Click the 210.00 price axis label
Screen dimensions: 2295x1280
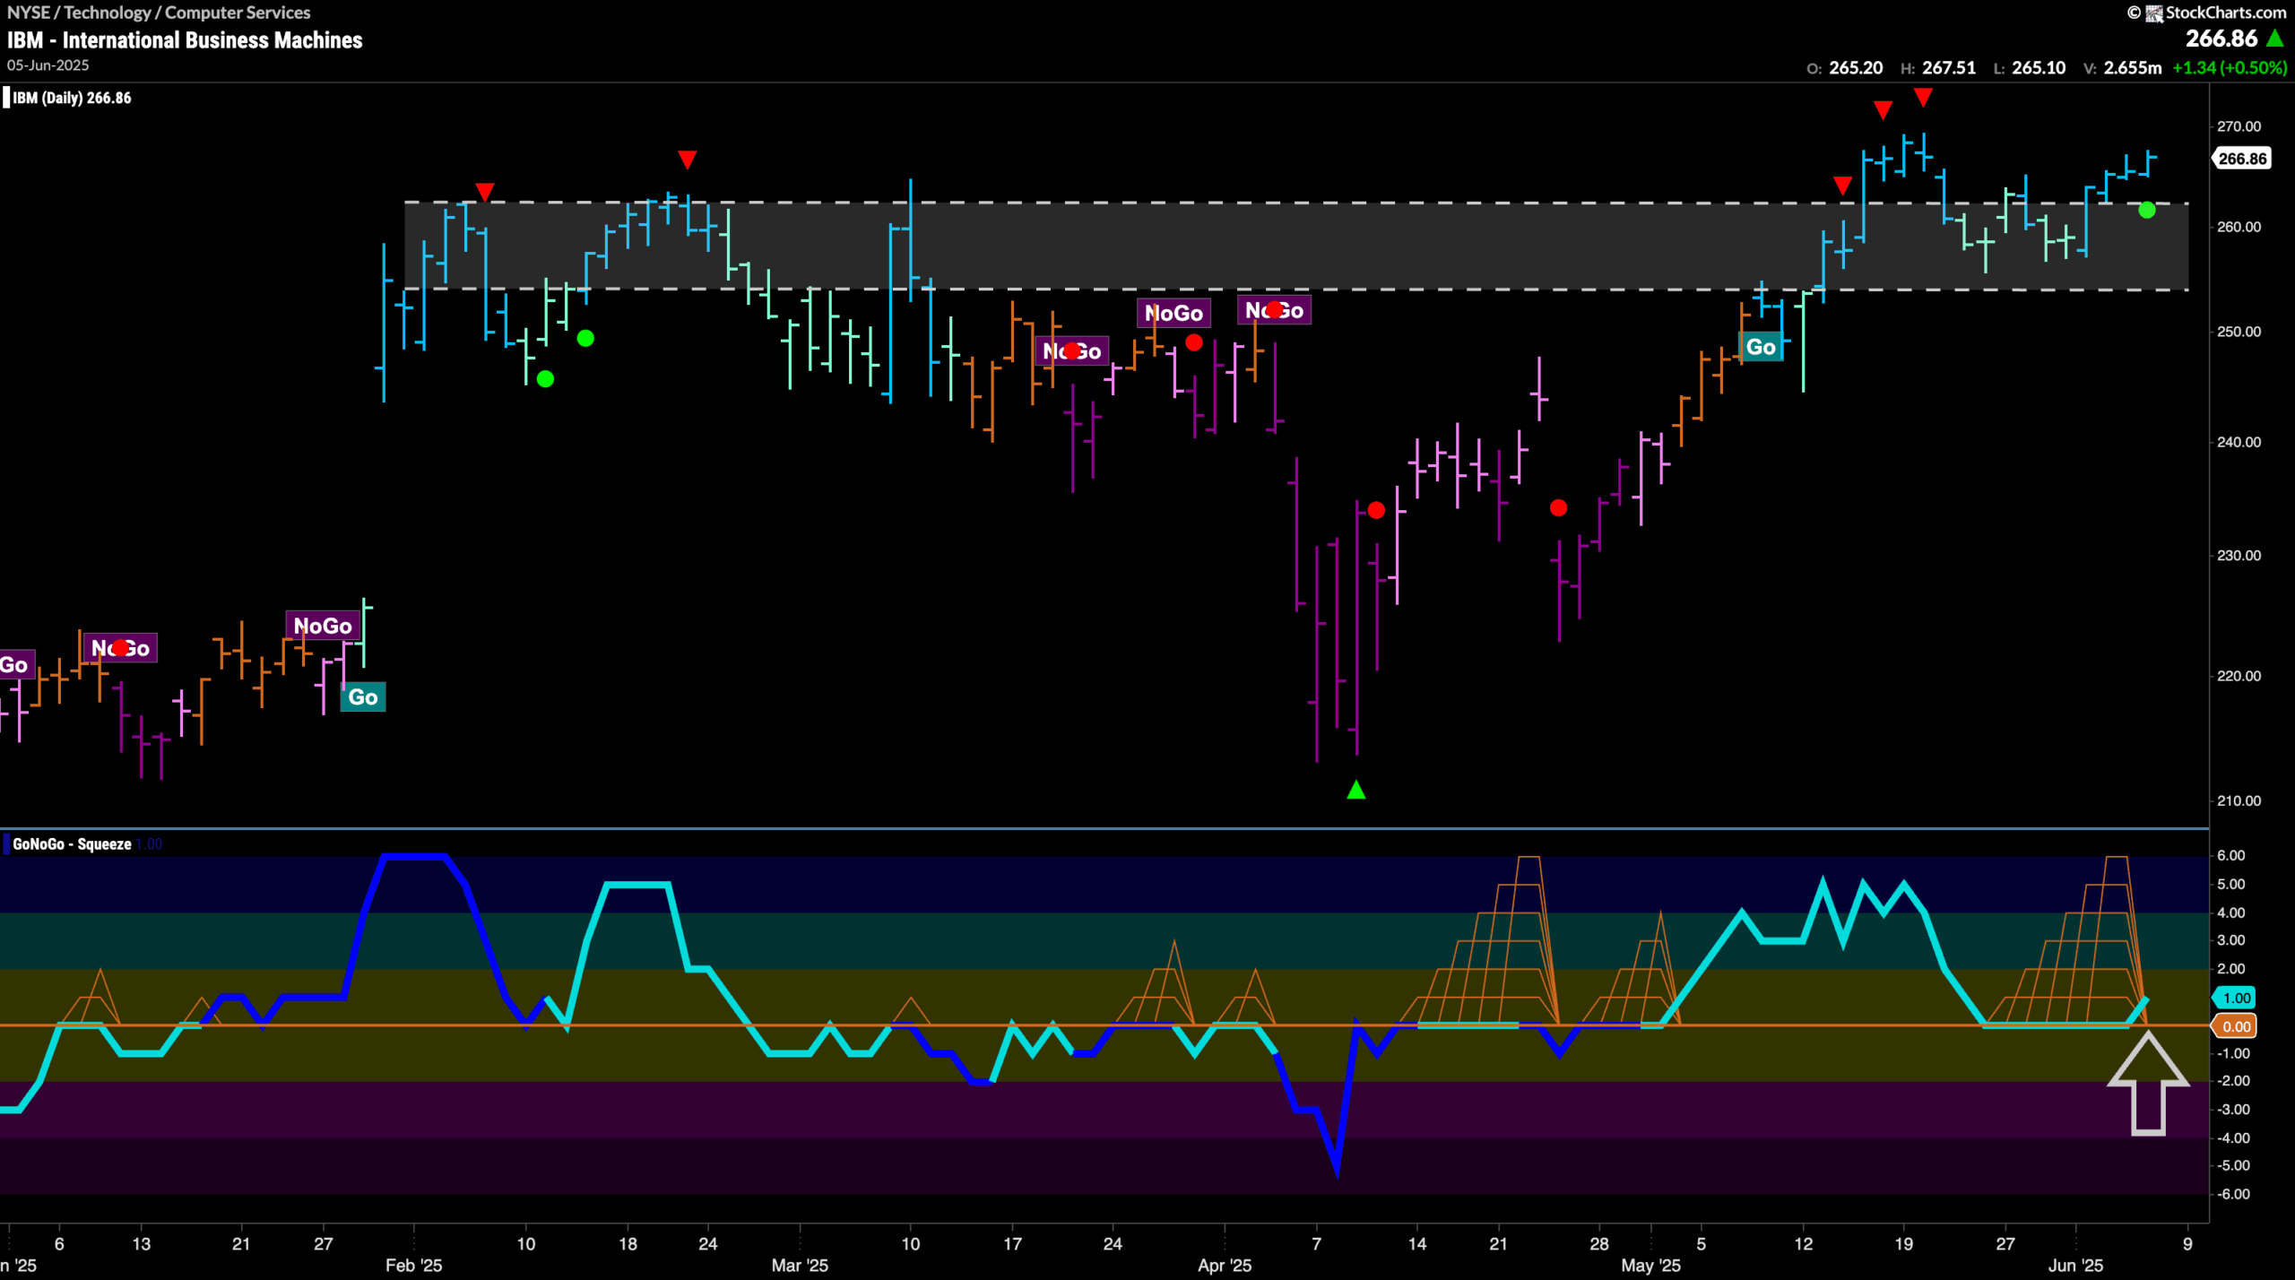tap(2239, 800)
